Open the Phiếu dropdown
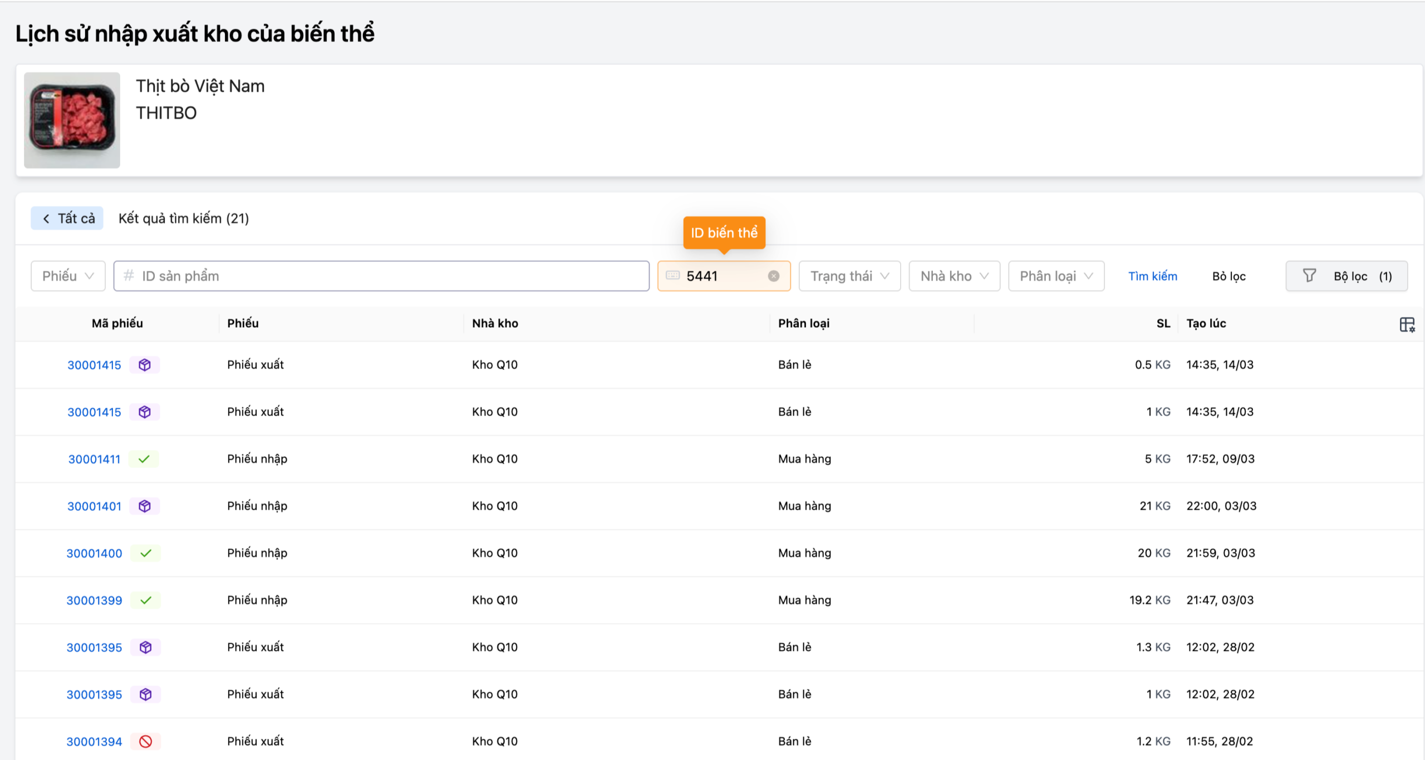Screen dimensions: 1425x760 (68, 276)
